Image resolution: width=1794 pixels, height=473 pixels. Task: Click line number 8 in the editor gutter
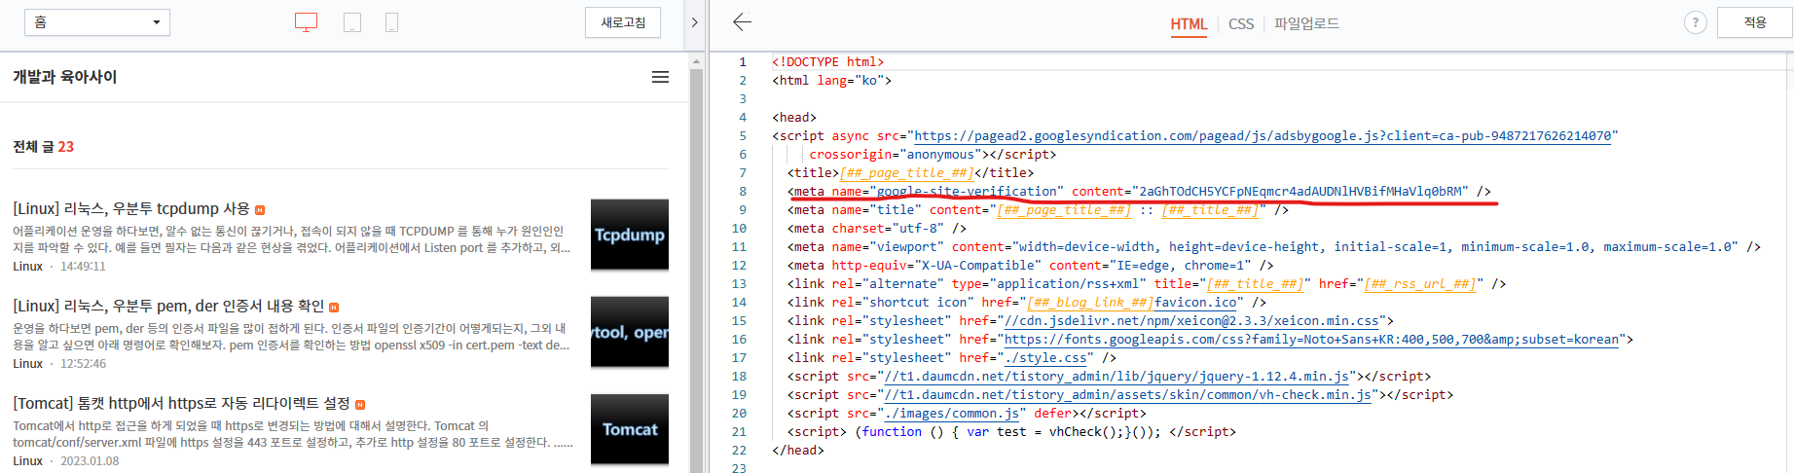click(x=743, y=192)
